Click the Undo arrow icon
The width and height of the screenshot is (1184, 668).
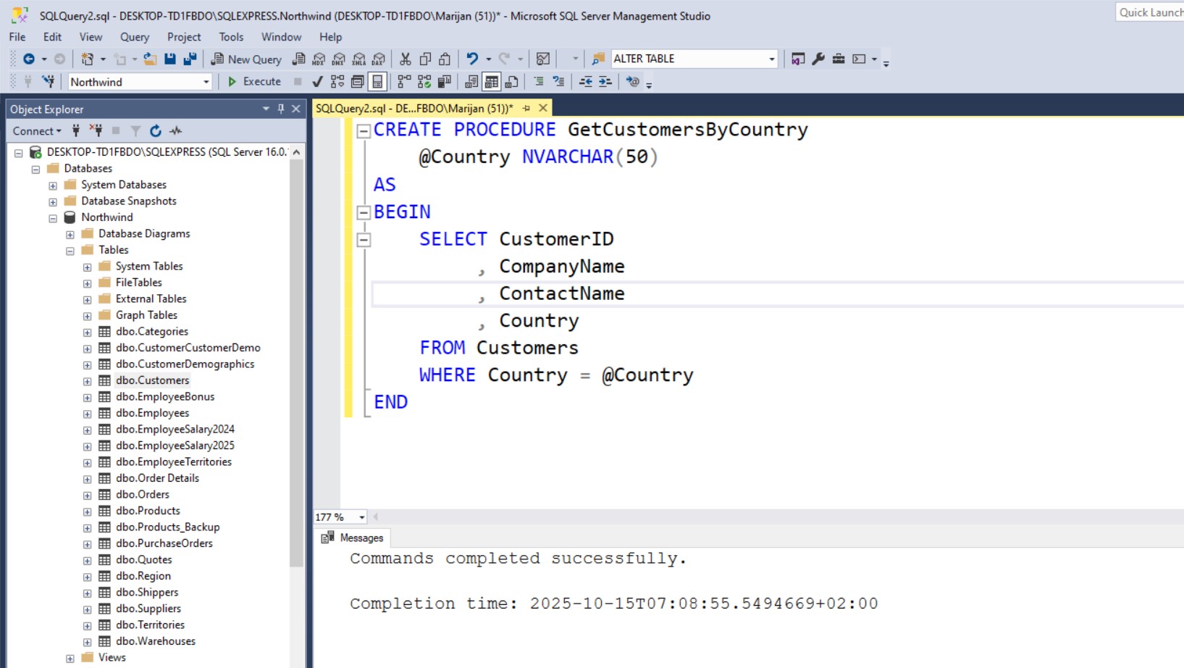pos(472,59)
